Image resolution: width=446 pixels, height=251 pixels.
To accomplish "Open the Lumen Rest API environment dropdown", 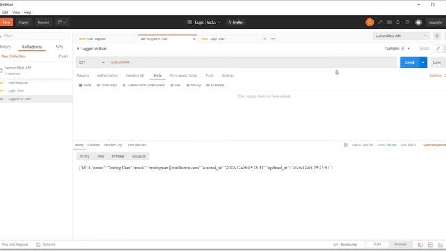I will coord(401,36).
